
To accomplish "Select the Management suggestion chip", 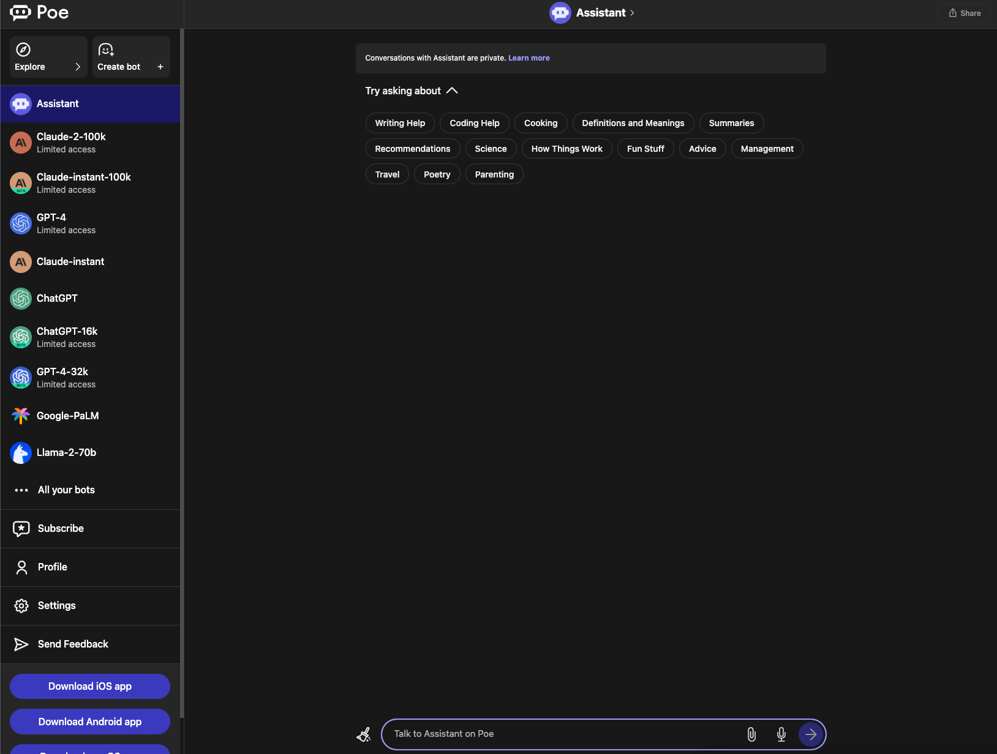I will (767, 149).
